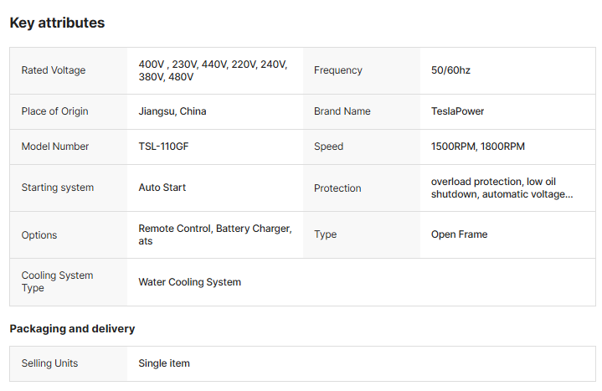Click the Frequency label
Screen dimensions: 602x391
pos(338,70)
